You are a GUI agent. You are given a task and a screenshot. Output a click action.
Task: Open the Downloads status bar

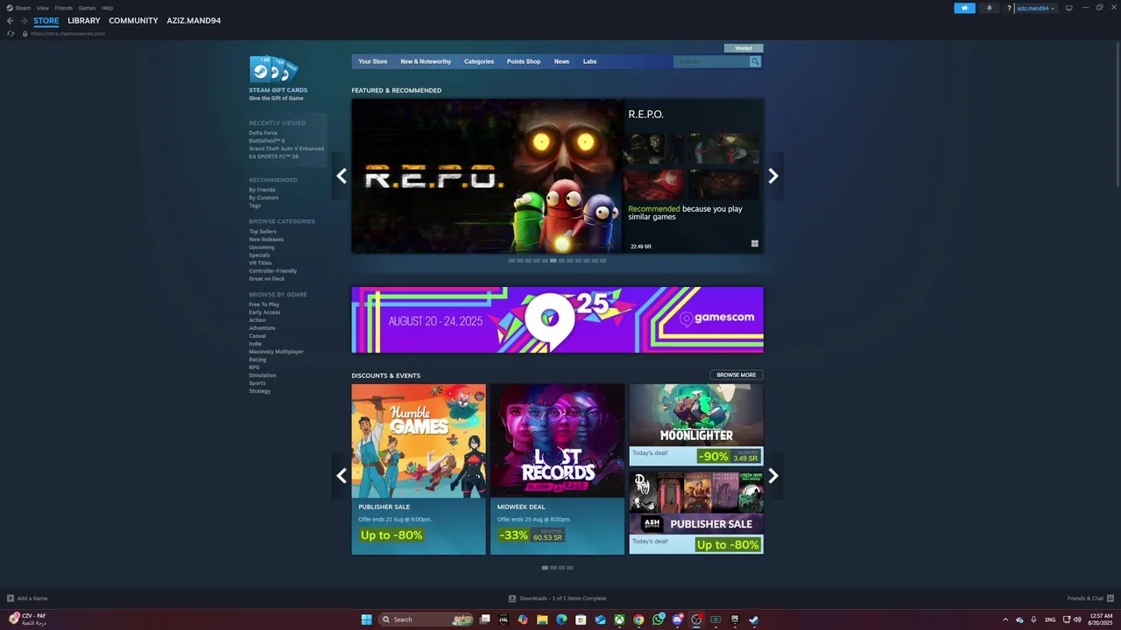[557, 598]
